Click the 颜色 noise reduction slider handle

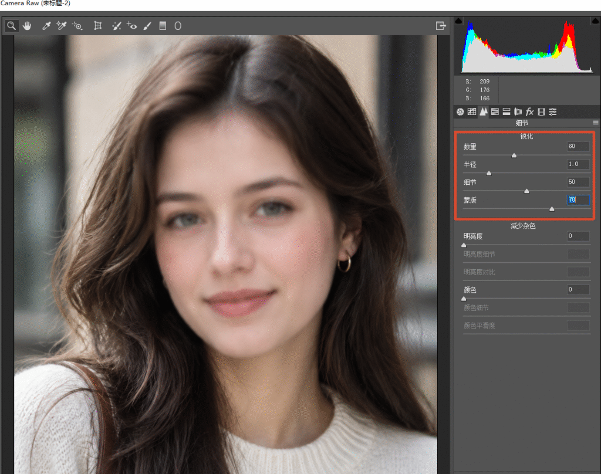point(464,299)
